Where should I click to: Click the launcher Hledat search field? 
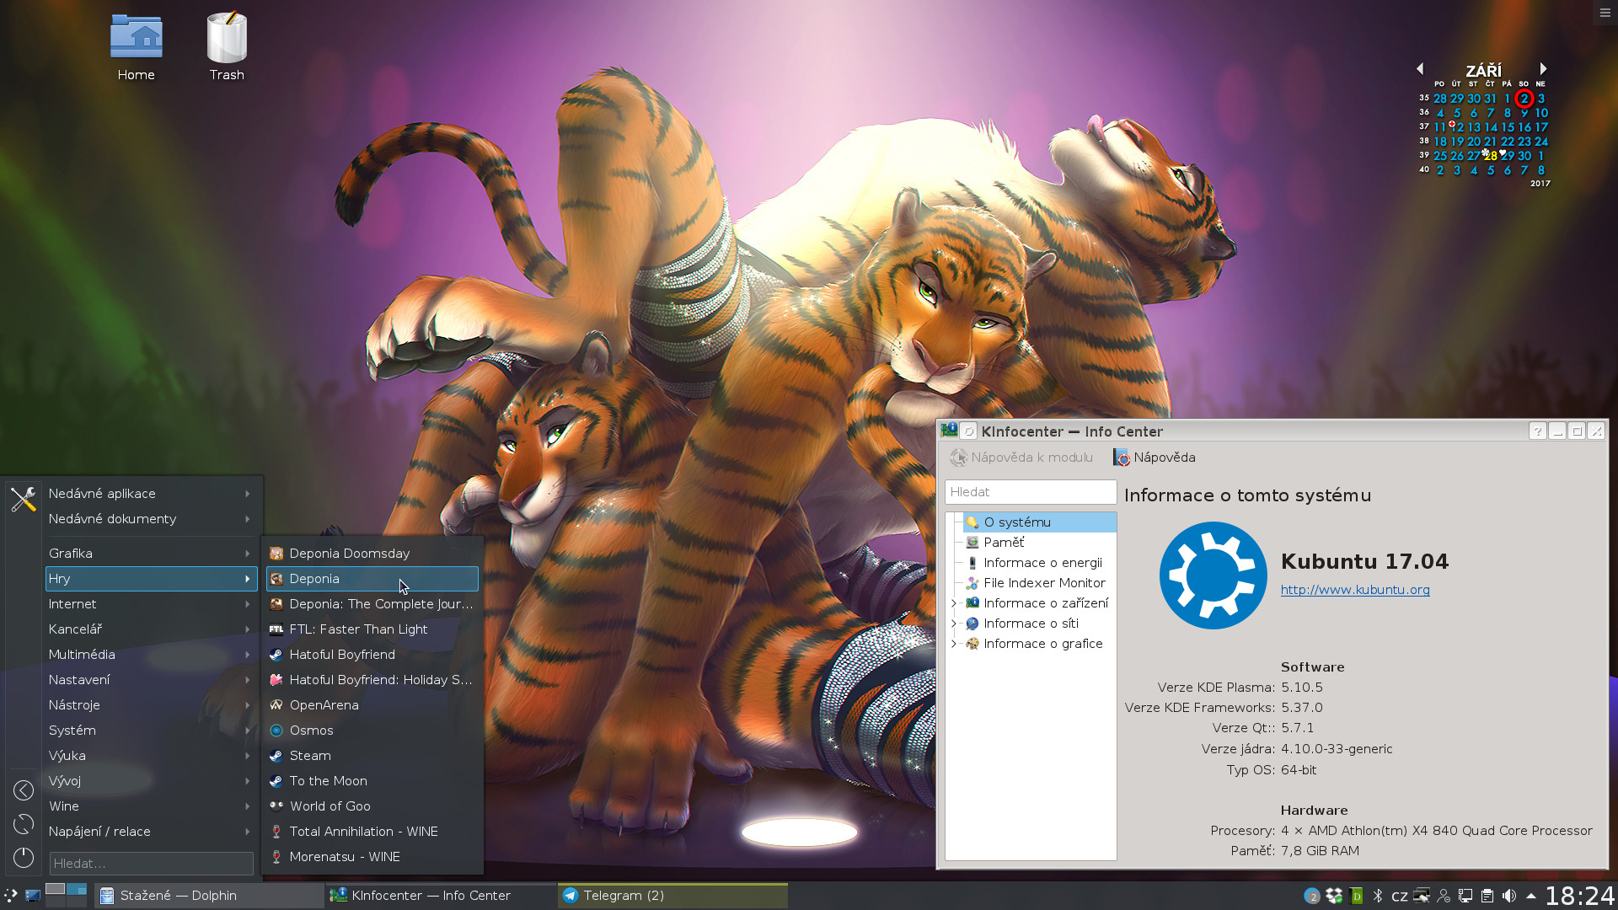[x=151, y=864]
